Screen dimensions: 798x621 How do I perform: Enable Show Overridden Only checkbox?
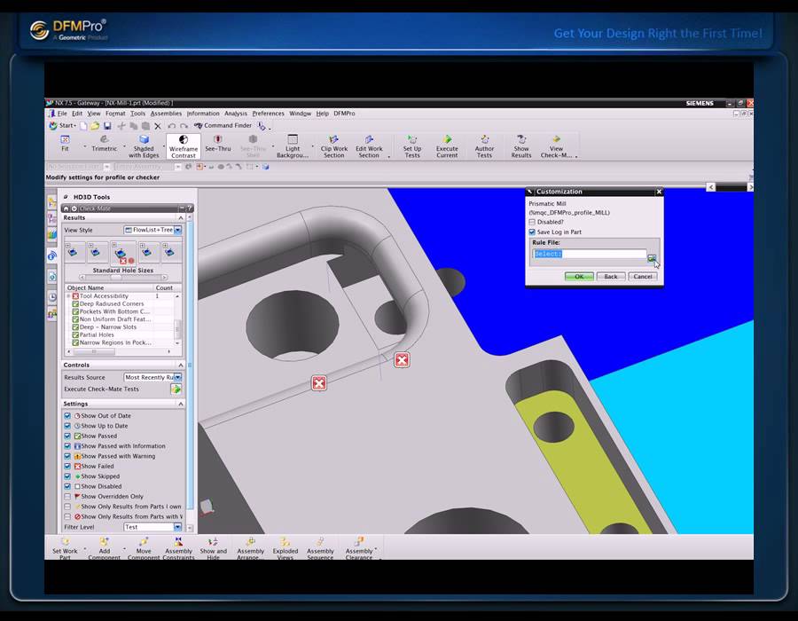[67, 496]
